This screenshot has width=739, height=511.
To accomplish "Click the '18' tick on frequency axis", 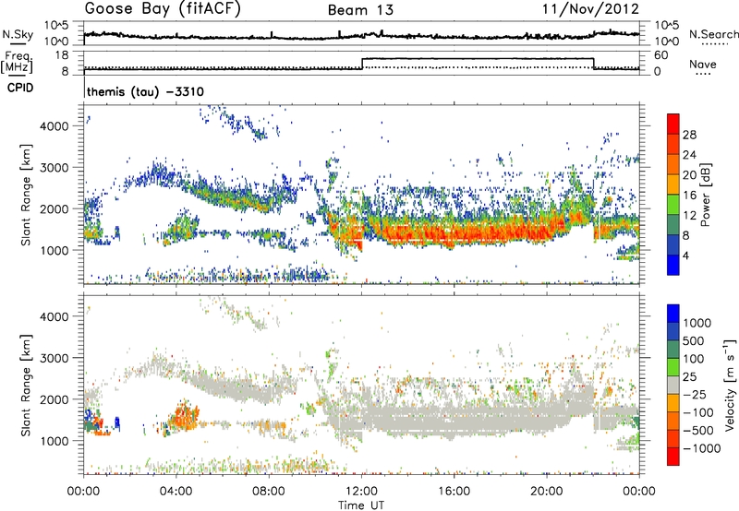I will [x=62, y=55].
